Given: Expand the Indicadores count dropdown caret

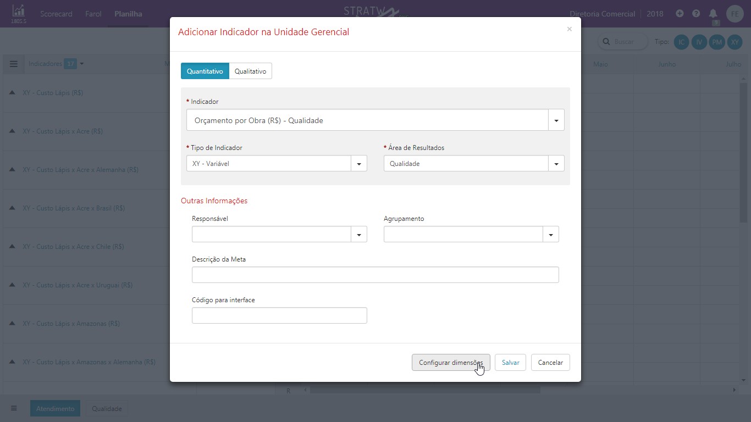Looking at the screenshot, I should click(82, 64).
